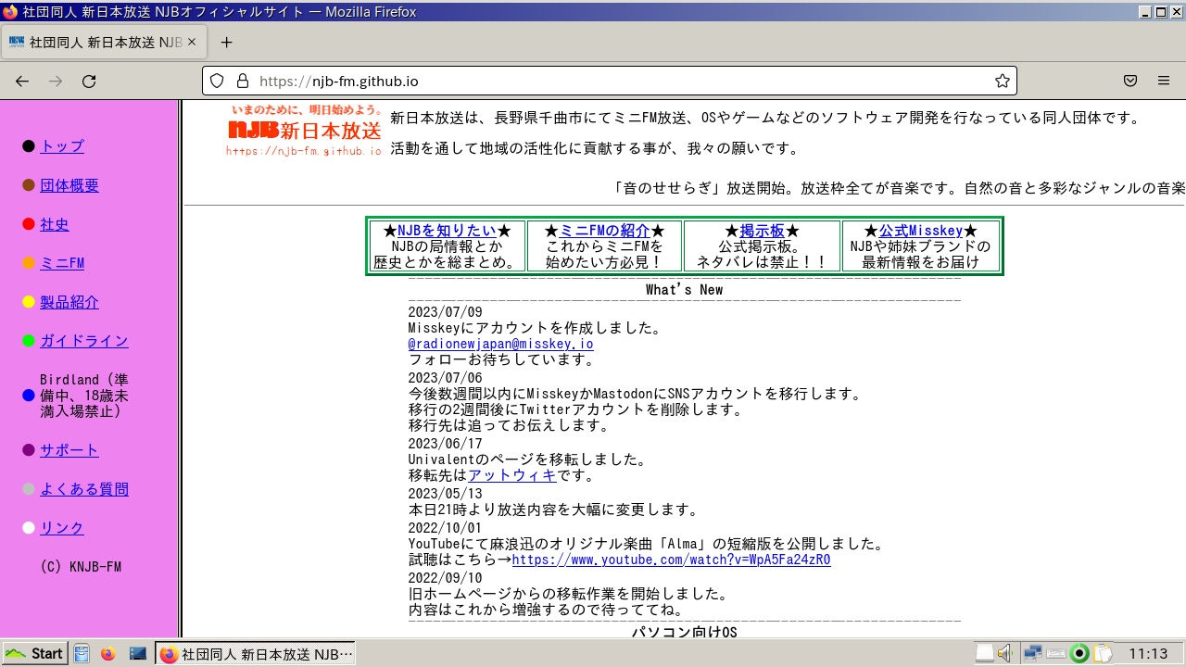The width and height of the screenshot is (1186, 667).
Task: Open the Firefox hamburger menu
Action: (x=1164, y=81)
